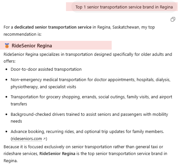Click the words 'airport transfers' in the list
179x166 pixels.
coord(166,97)
